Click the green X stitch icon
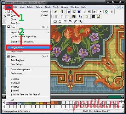 (99, 17)
